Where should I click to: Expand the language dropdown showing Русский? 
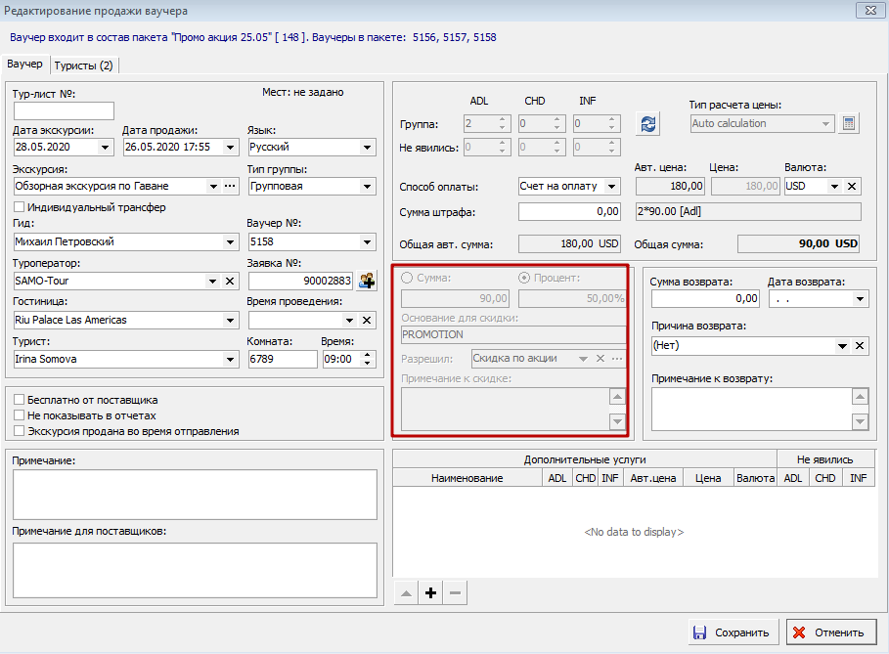pyautogui.click(x=367, y=148)
